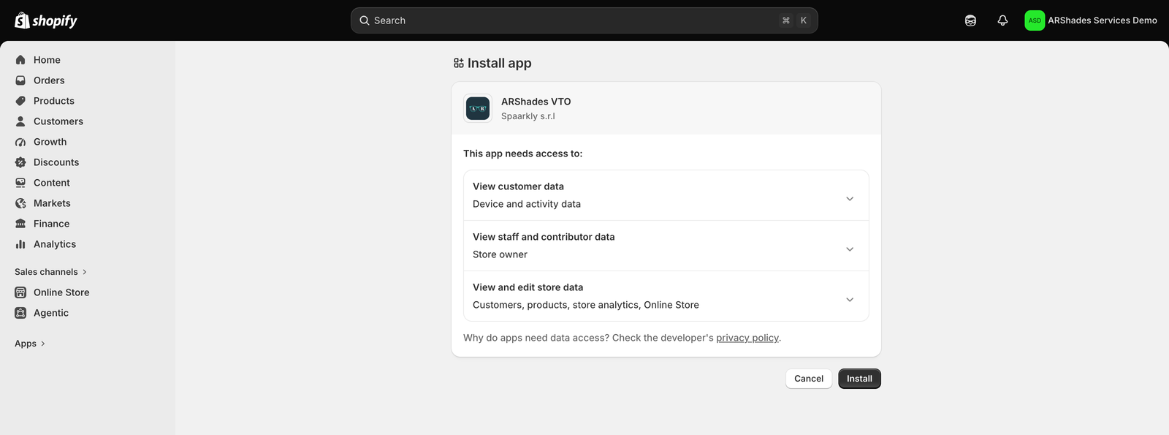The height and width of the screenshot is (435, 1169).
Task: Click the Spaarkly s.r.l developer name
Action: click(528, 116)
